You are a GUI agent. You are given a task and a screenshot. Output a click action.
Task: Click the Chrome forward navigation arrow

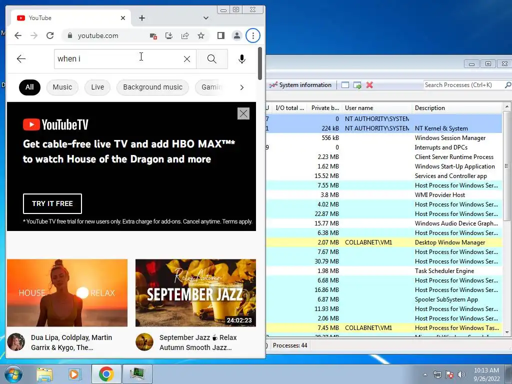tap(34, 35)
